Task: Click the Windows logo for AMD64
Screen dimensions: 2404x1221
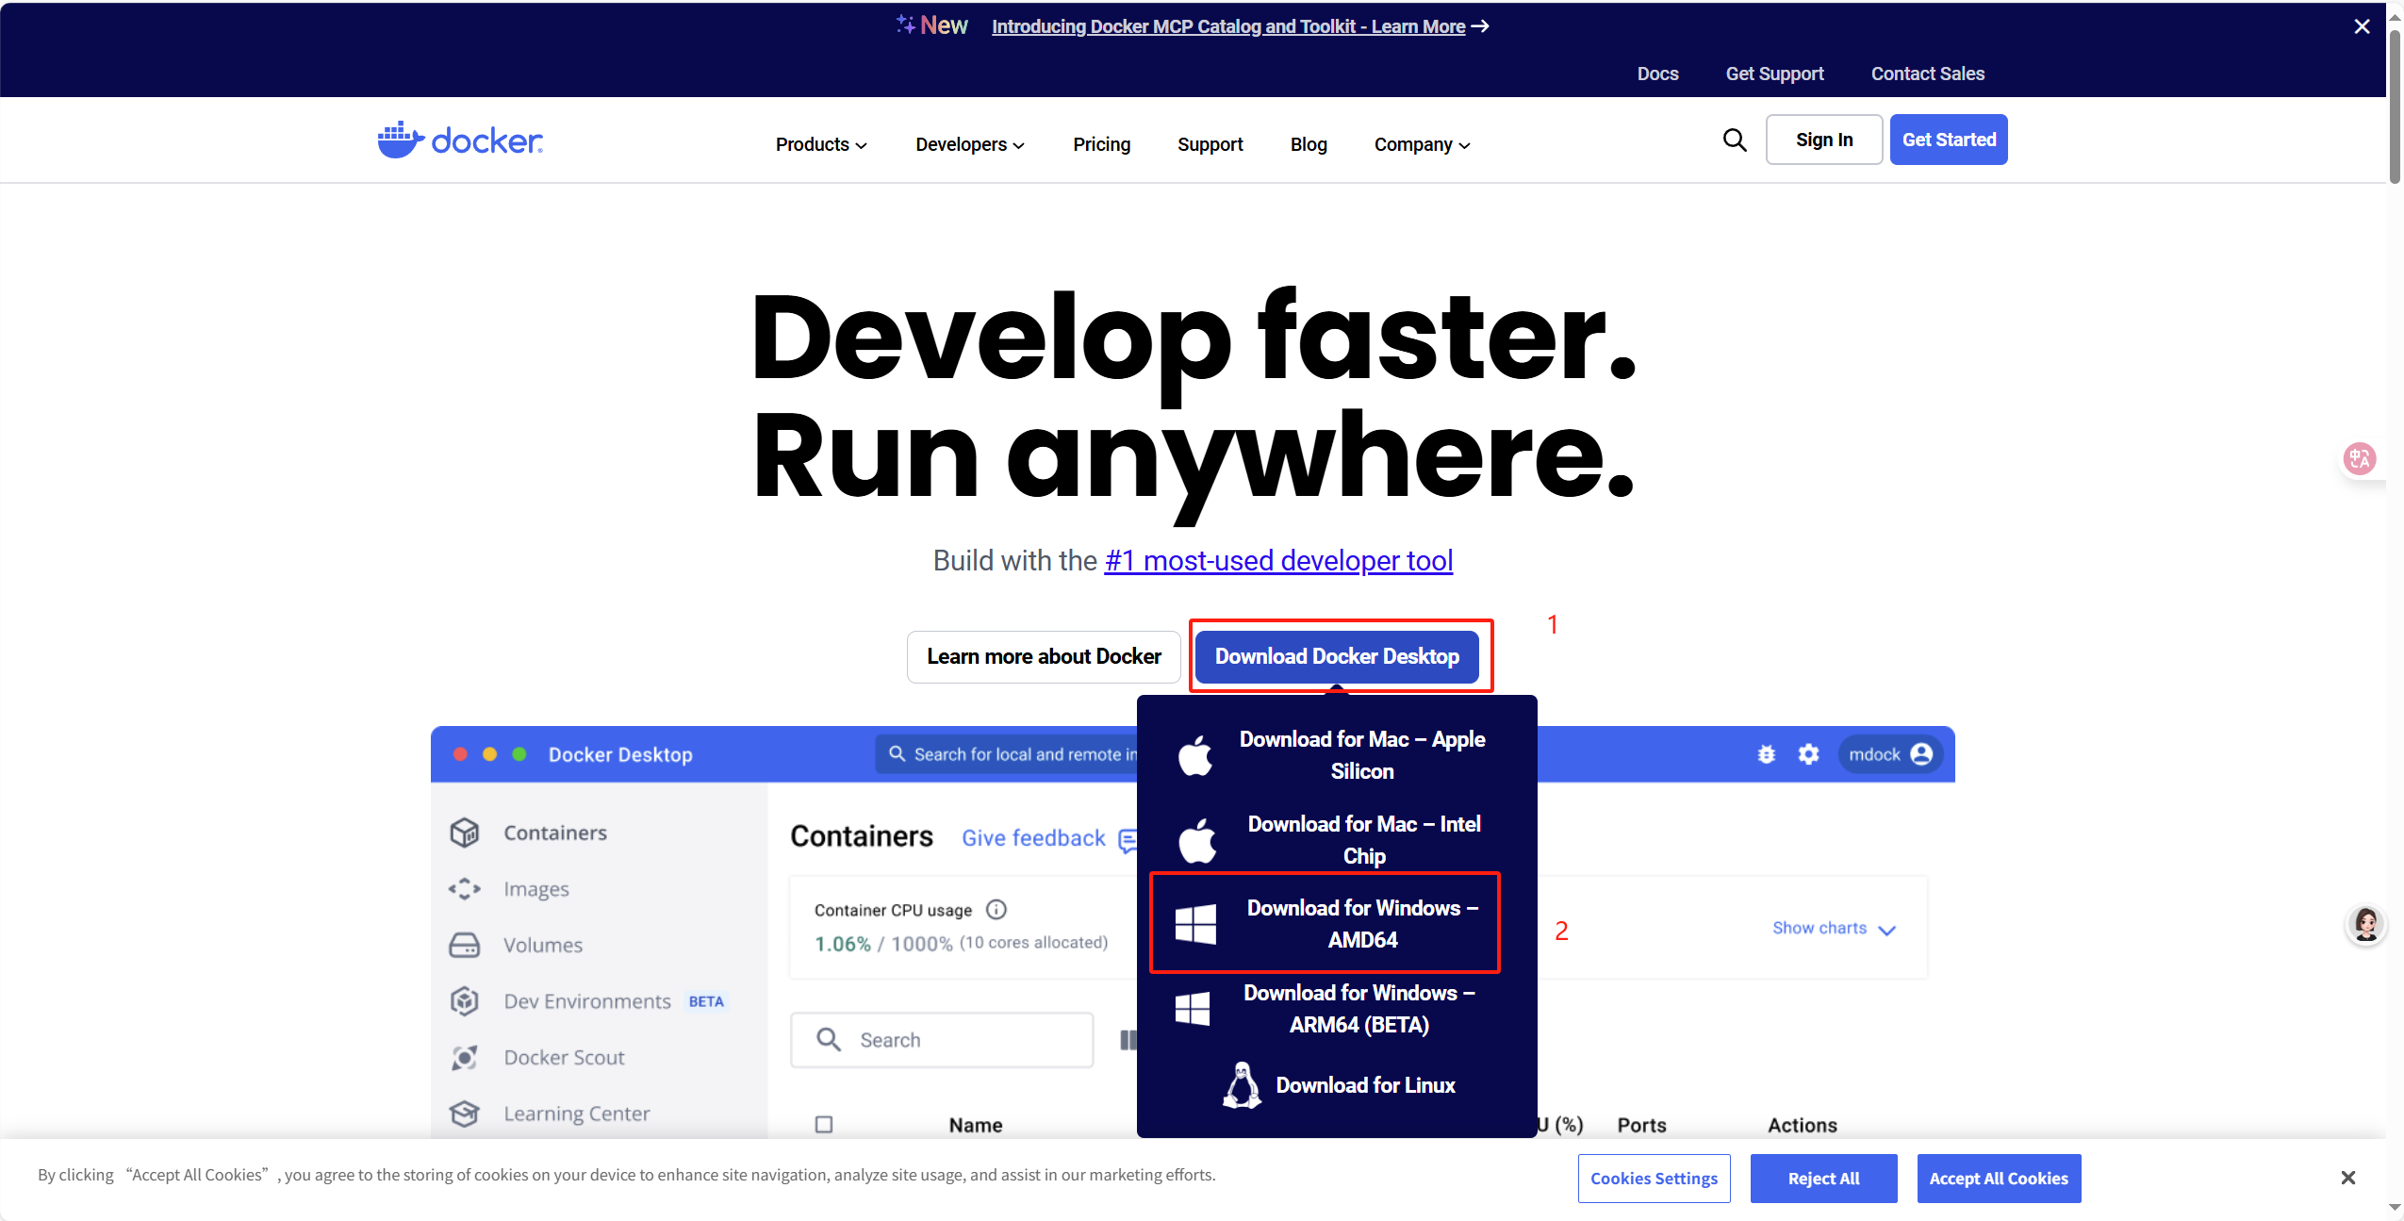Action: click(x=1195, y=924)
